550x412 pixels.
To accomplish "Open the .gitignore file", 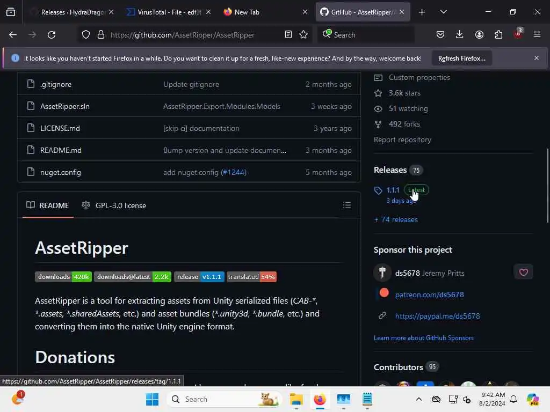I will click(56, 84).
